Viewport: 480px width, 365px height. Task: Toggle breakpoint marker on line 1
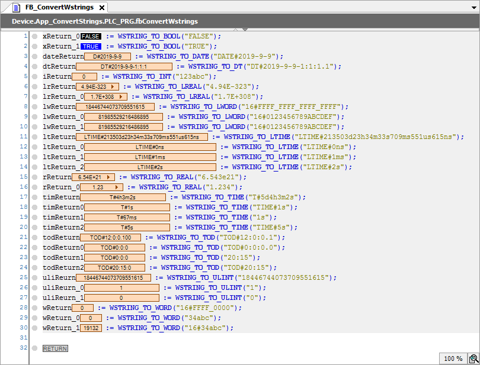35,36
